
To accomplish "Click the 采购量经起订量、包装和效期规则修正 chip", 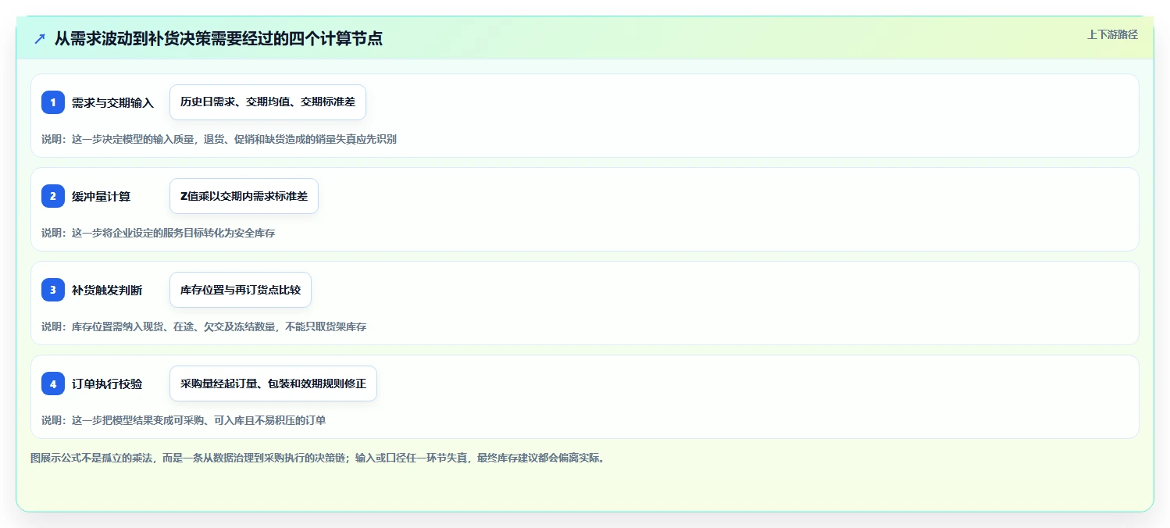I will tap(273, 384).
